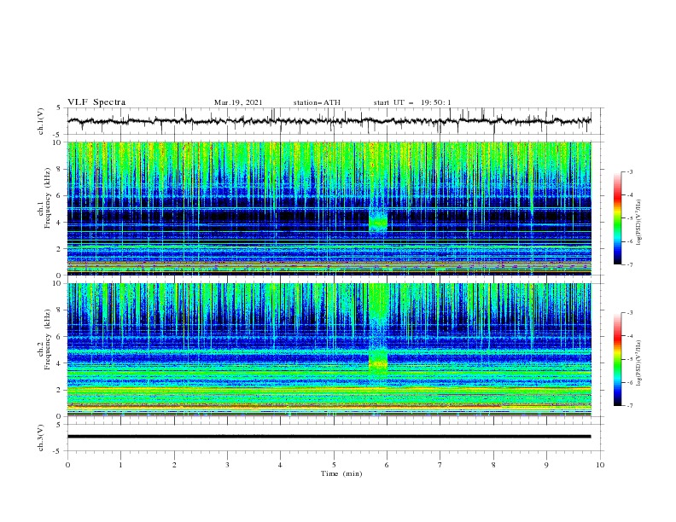
Task: Click the ch.1 color scale bar
Action: [617, 218]
